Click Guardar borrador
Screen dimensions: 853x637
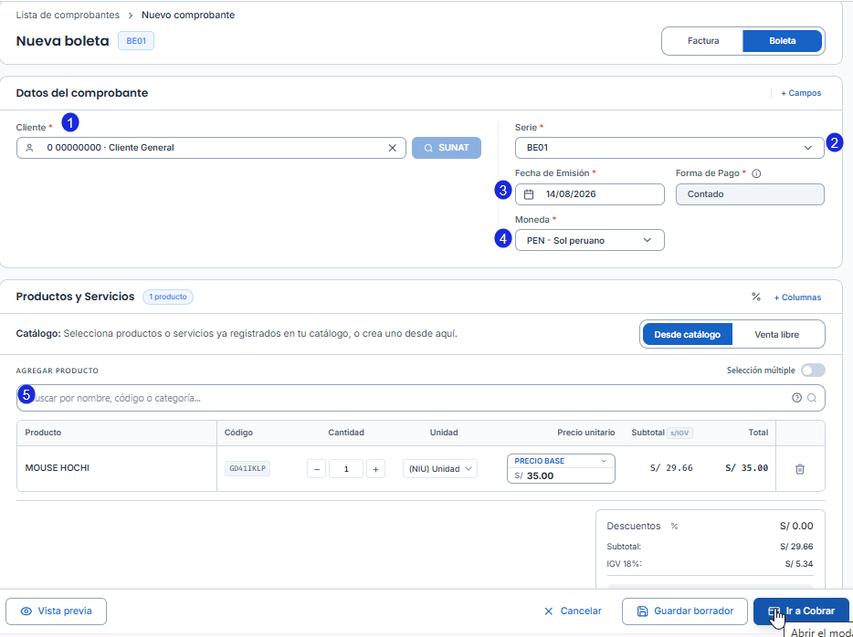(x=685, y=611)
